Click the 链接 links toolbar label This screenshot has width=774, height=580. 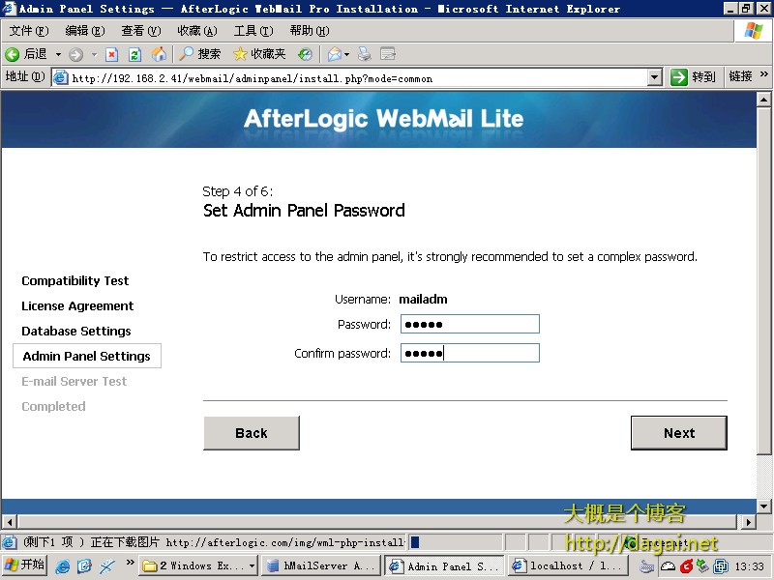click(x=740, y=76)
